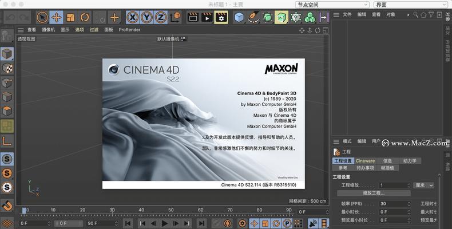Click the Undo arrow icon
The image size is (452, 229).
(11, 18)
